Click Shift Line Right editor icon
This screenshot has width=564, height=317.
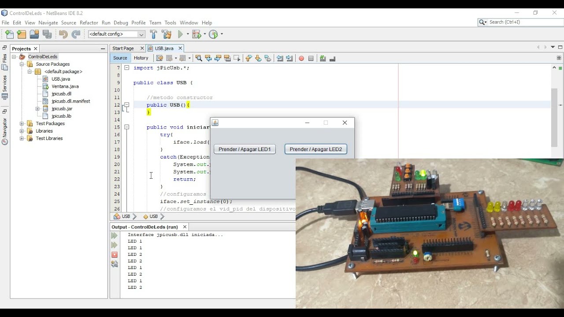289,58
